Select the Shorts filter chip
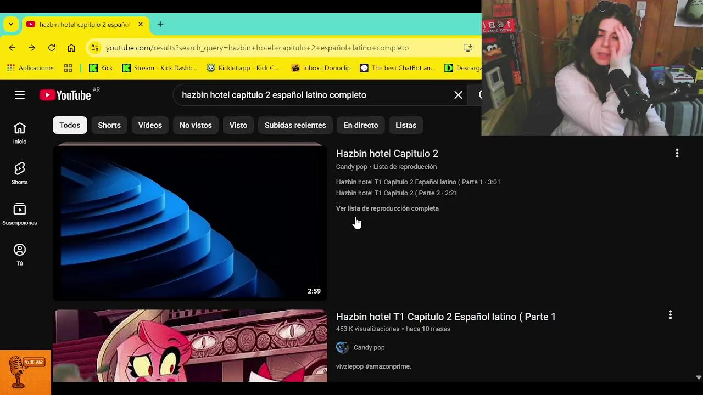 coord(109,125)
